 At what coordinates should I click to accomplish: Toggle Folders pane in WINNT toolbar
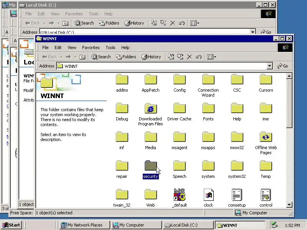click(x=126, y=57)
